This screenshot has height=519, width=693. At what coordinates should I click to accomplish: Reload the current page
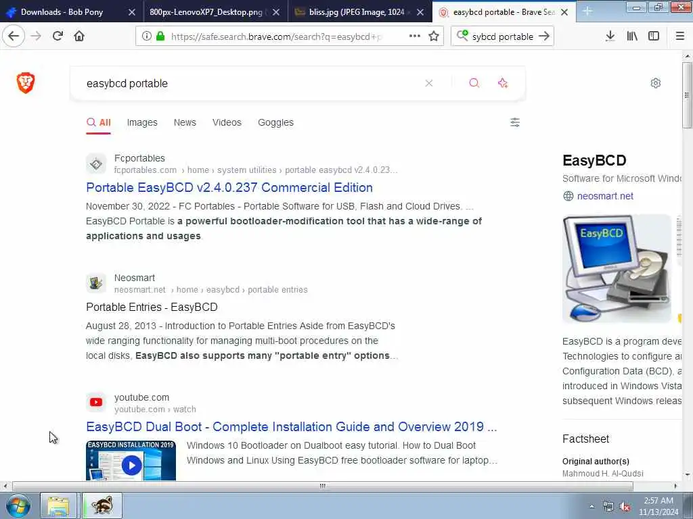pos(58,36)
